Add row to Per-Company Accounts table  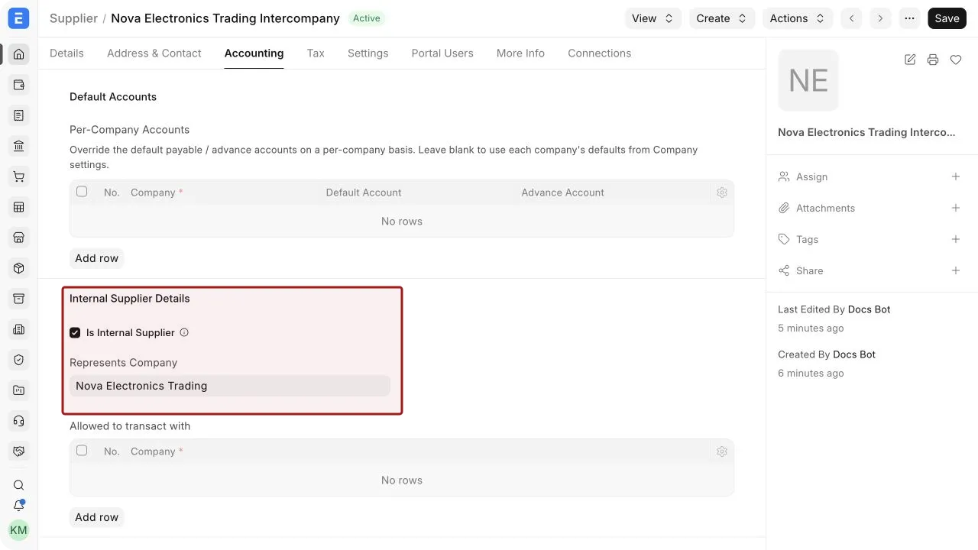(97, 258)
